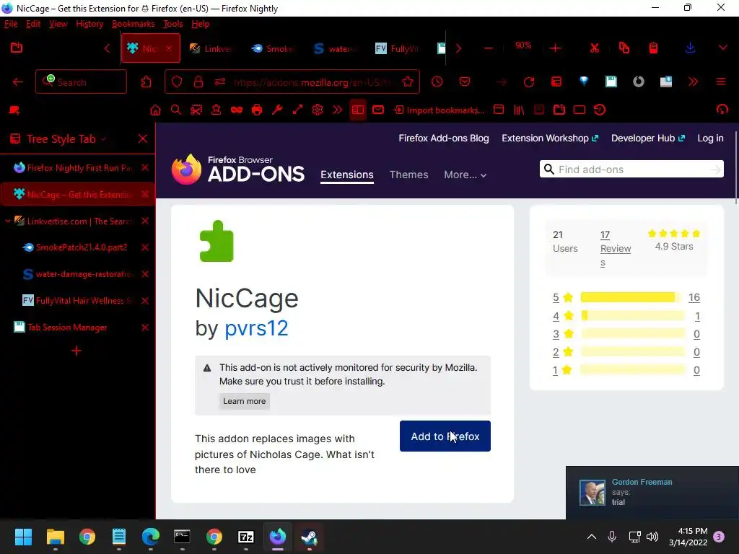Select the Themes tab on add-ons site

tap(408, 175)
